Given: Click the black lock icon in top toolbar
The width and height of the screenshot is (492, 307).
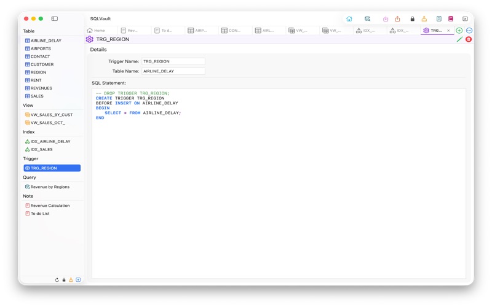Looking at the screenshot, I should pyautogui.click(x=412, y=19).
